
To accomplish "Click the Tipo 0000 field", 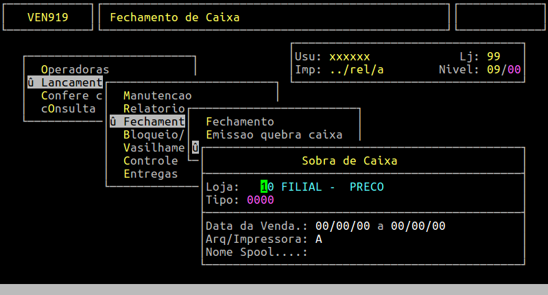I will point(260,200).
